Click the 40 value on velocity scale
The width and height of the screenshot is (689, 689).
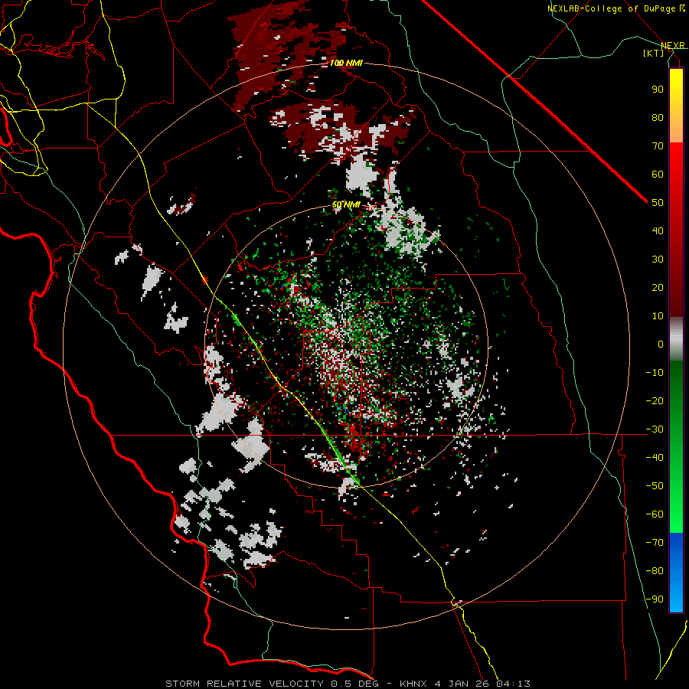coord(658,230)
